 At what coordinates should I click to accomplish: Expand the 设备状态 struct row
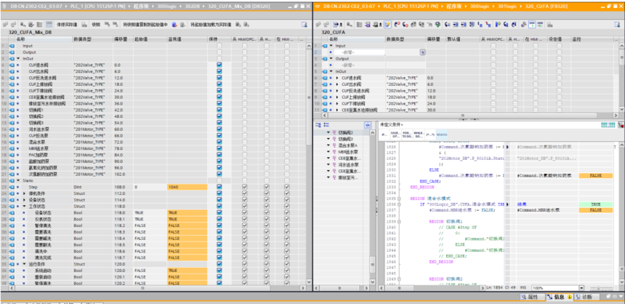pyautogui.click(x=24, y=199)
